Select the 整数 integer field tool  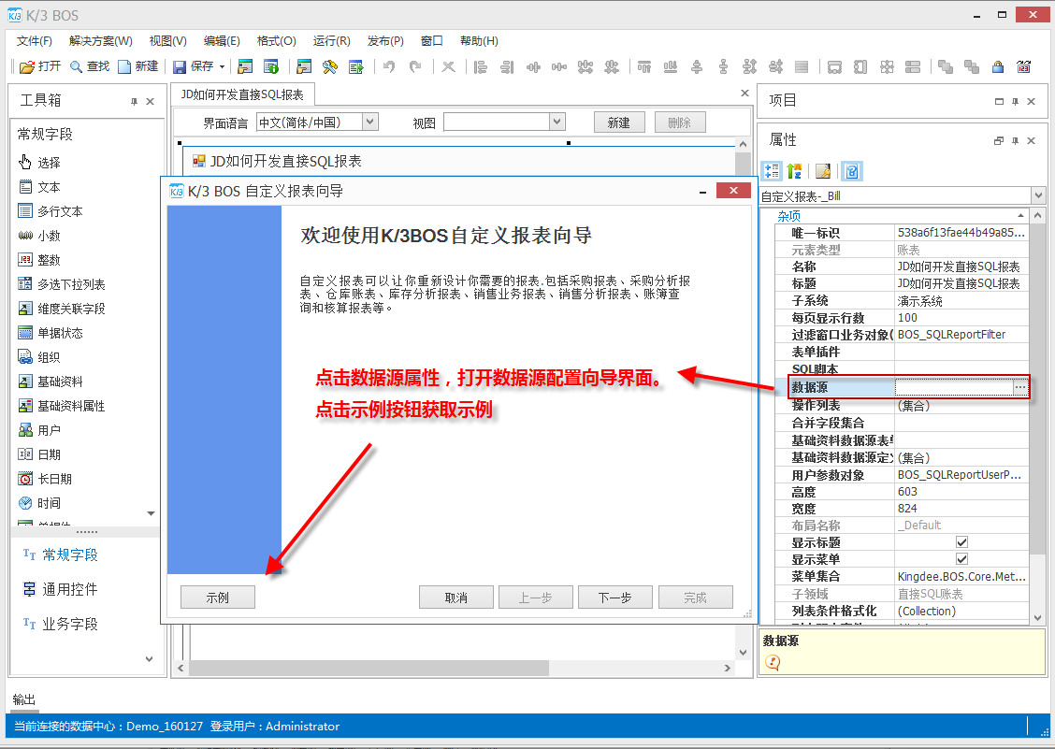39,260
